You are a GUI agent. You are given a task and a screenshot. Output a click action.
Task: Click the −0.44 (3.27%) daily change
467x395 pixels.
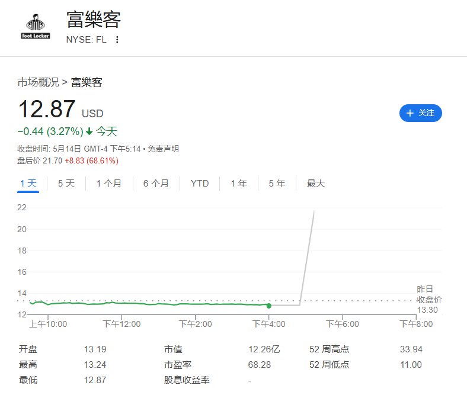[50, 131]
